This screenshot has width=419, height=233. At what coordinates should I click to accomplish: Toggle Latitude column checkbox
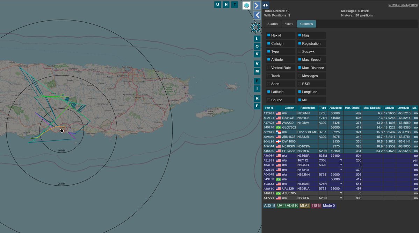(x=268, y=92)
